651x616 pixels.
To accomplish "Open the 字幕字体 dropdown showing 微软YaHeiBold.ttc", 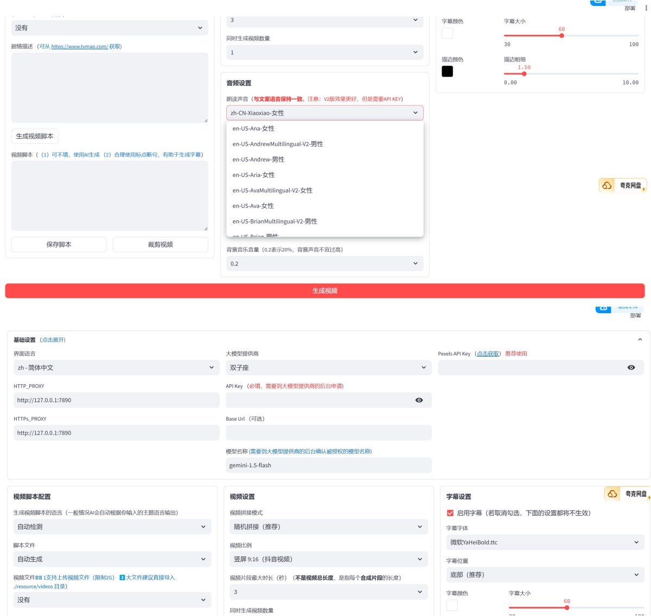I will [544, 542].
